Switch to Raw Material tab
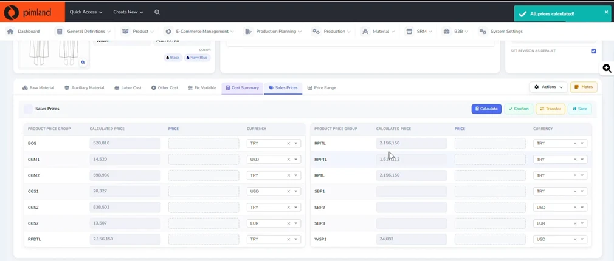614x261 pixels. (x=38, y=88)
